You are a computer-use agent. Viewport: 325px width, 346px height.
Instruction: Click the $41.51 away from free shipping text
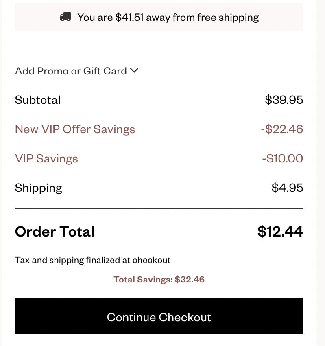coord(168,18)
